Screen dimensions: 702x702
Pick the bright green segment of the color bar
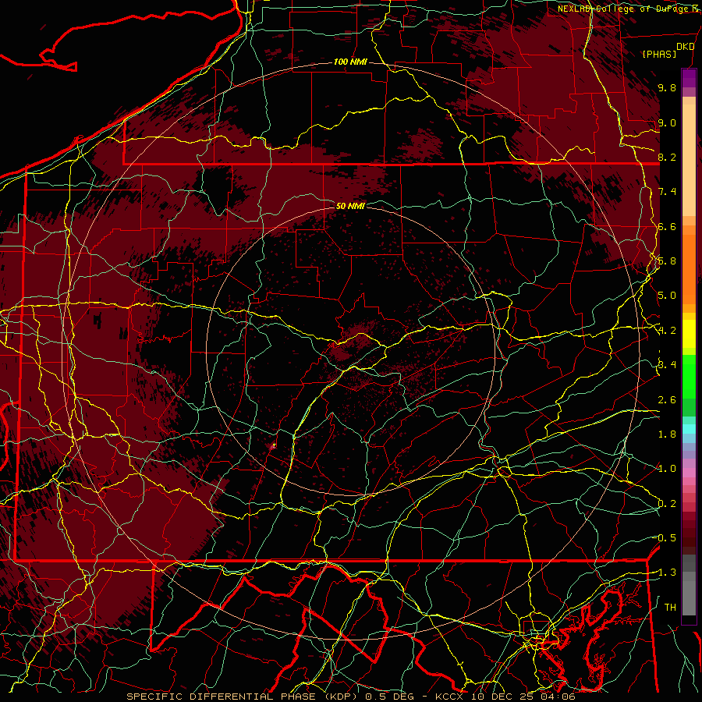coord(689,378)
